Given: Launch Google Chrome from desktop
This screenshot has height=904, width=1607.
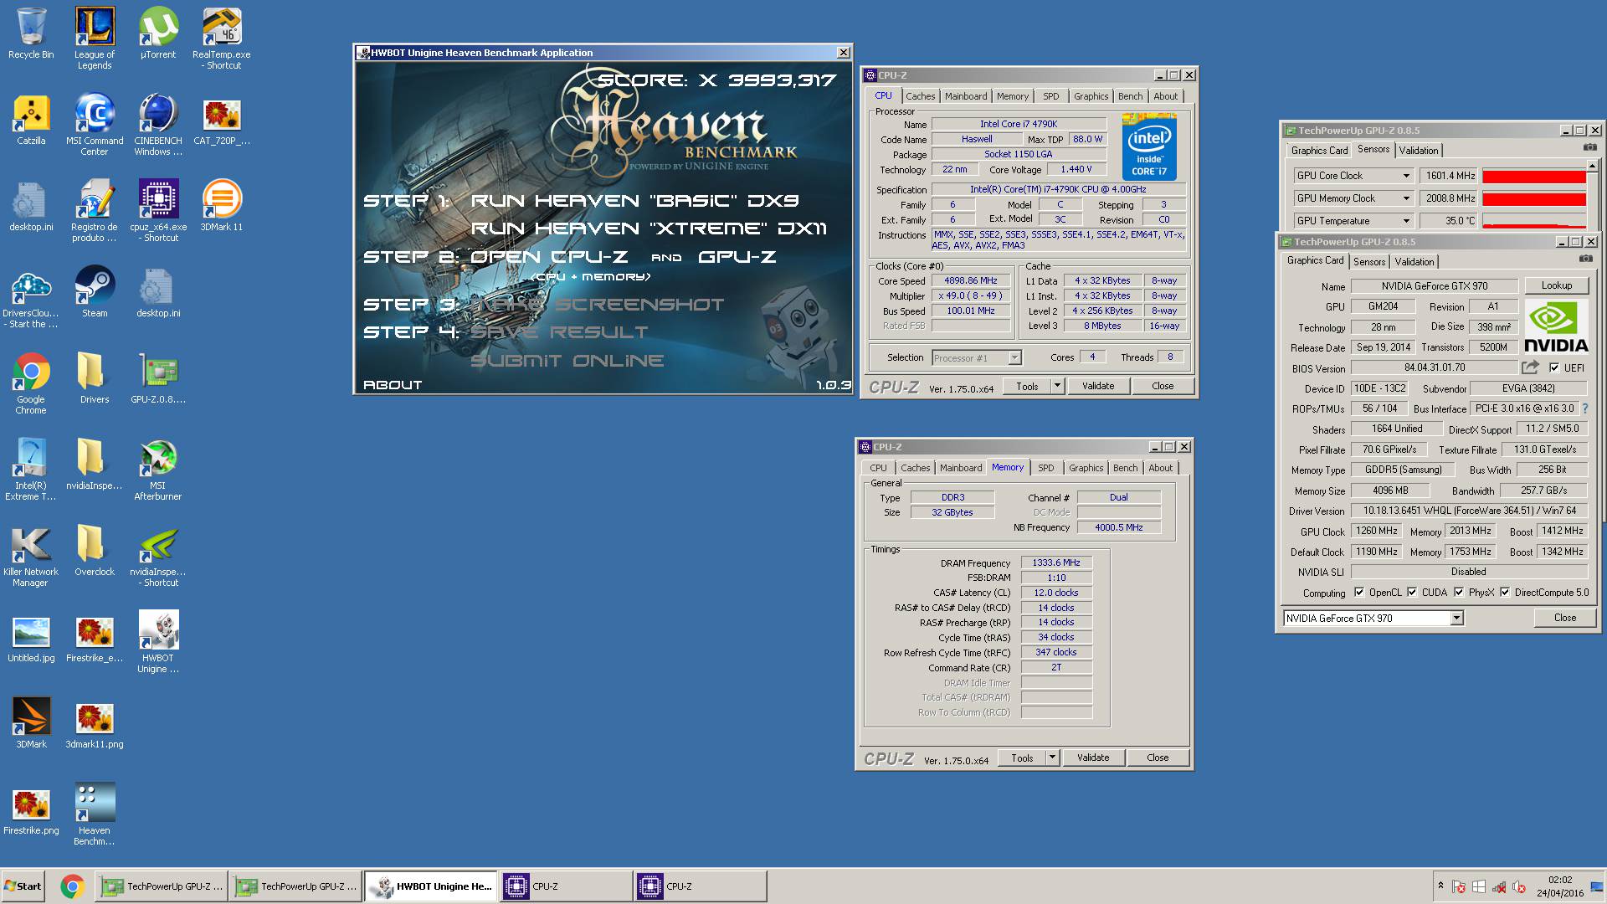Looking at the screenshot, I should (x=31, y=383).
